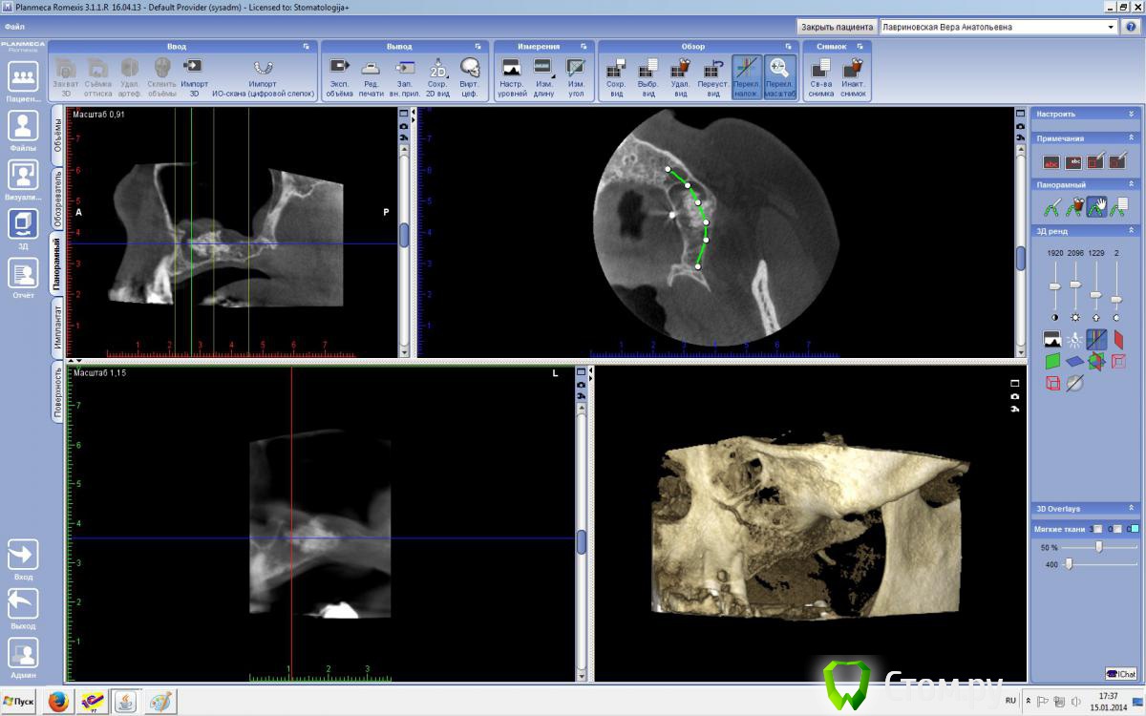Screen dimensions: 1146x716
Task: Click the 50 % soft tissue opacity slider
Action: [1099, 546]
